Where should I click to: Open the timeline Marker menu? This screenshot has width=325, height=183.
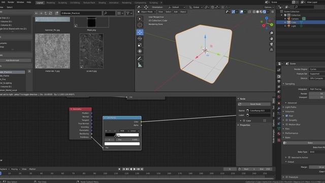pyautogui.click(x=32, y=169)
